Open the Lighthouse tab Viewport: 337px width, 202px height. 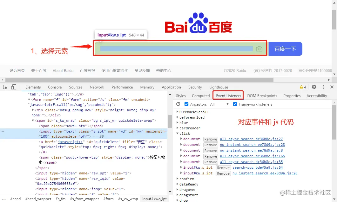[x=219, y=87]
